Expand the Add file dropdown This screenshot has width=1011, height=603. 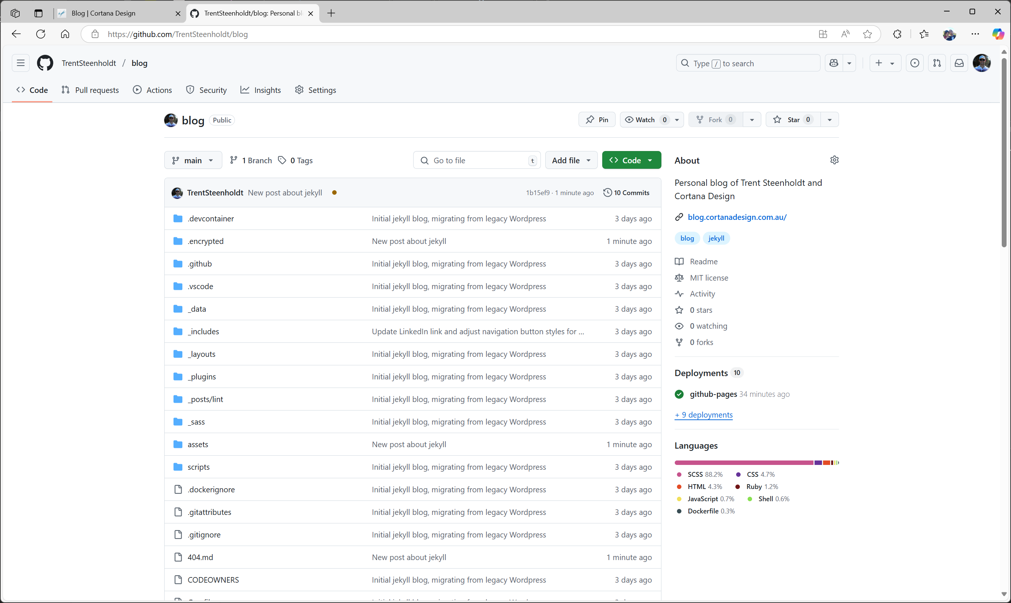click(x=571, y=160)
